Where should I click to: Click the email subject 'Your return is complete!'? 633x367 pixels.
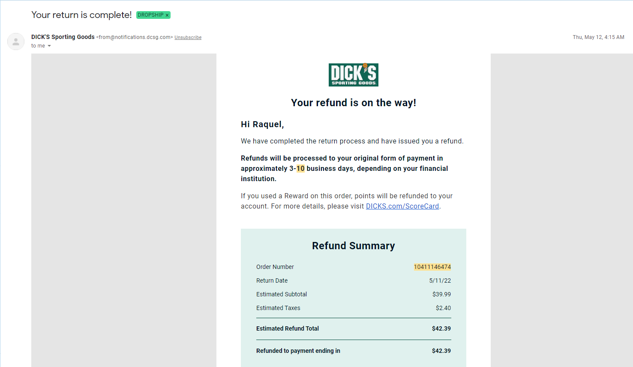[81, 15]
